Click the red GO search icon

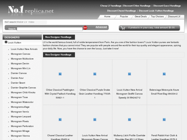[85, 28]
